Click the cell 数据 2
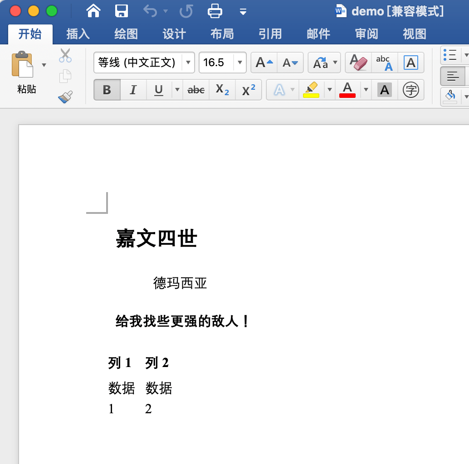 [159, 398]
